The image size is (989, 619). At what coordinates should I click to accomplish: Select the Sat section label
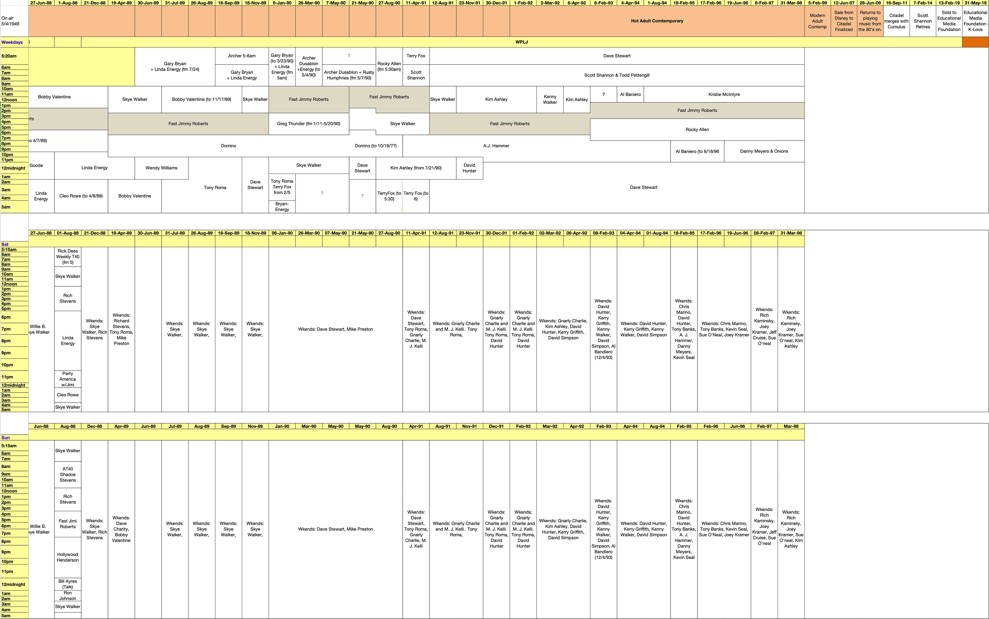pos(5,245)
